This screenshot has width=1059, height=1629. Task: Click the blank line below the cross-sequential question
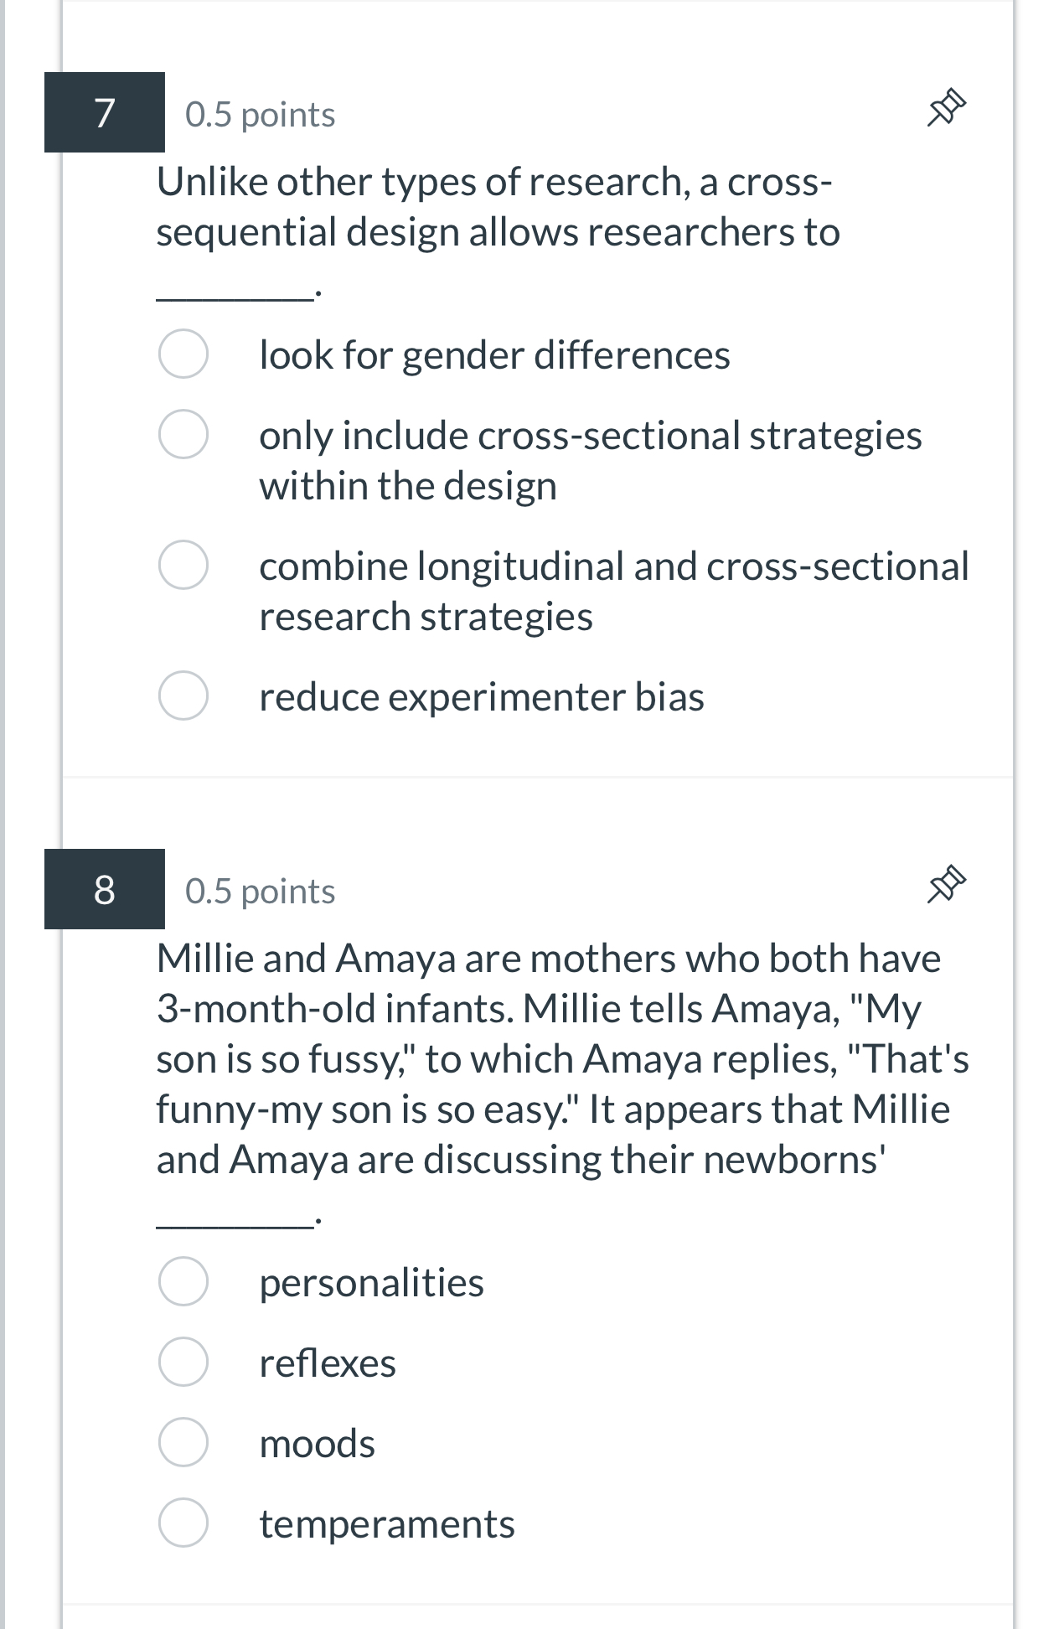233,293
